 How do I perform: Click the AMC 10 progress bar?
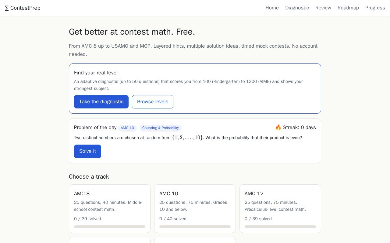[x=195, y=227]
